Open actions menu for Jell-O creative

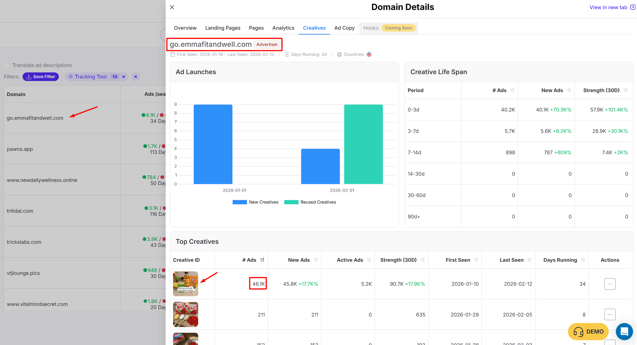(610, 314)
